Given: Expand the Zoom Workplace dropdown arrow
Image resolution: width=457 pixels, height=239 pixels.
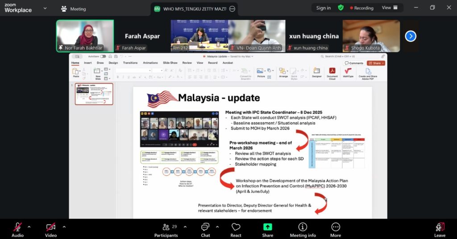Looking at the screenshot, I should [x=45, y=8].
